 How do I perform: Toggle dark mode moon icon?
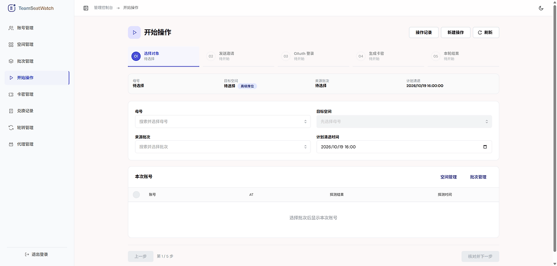point(541,8)
